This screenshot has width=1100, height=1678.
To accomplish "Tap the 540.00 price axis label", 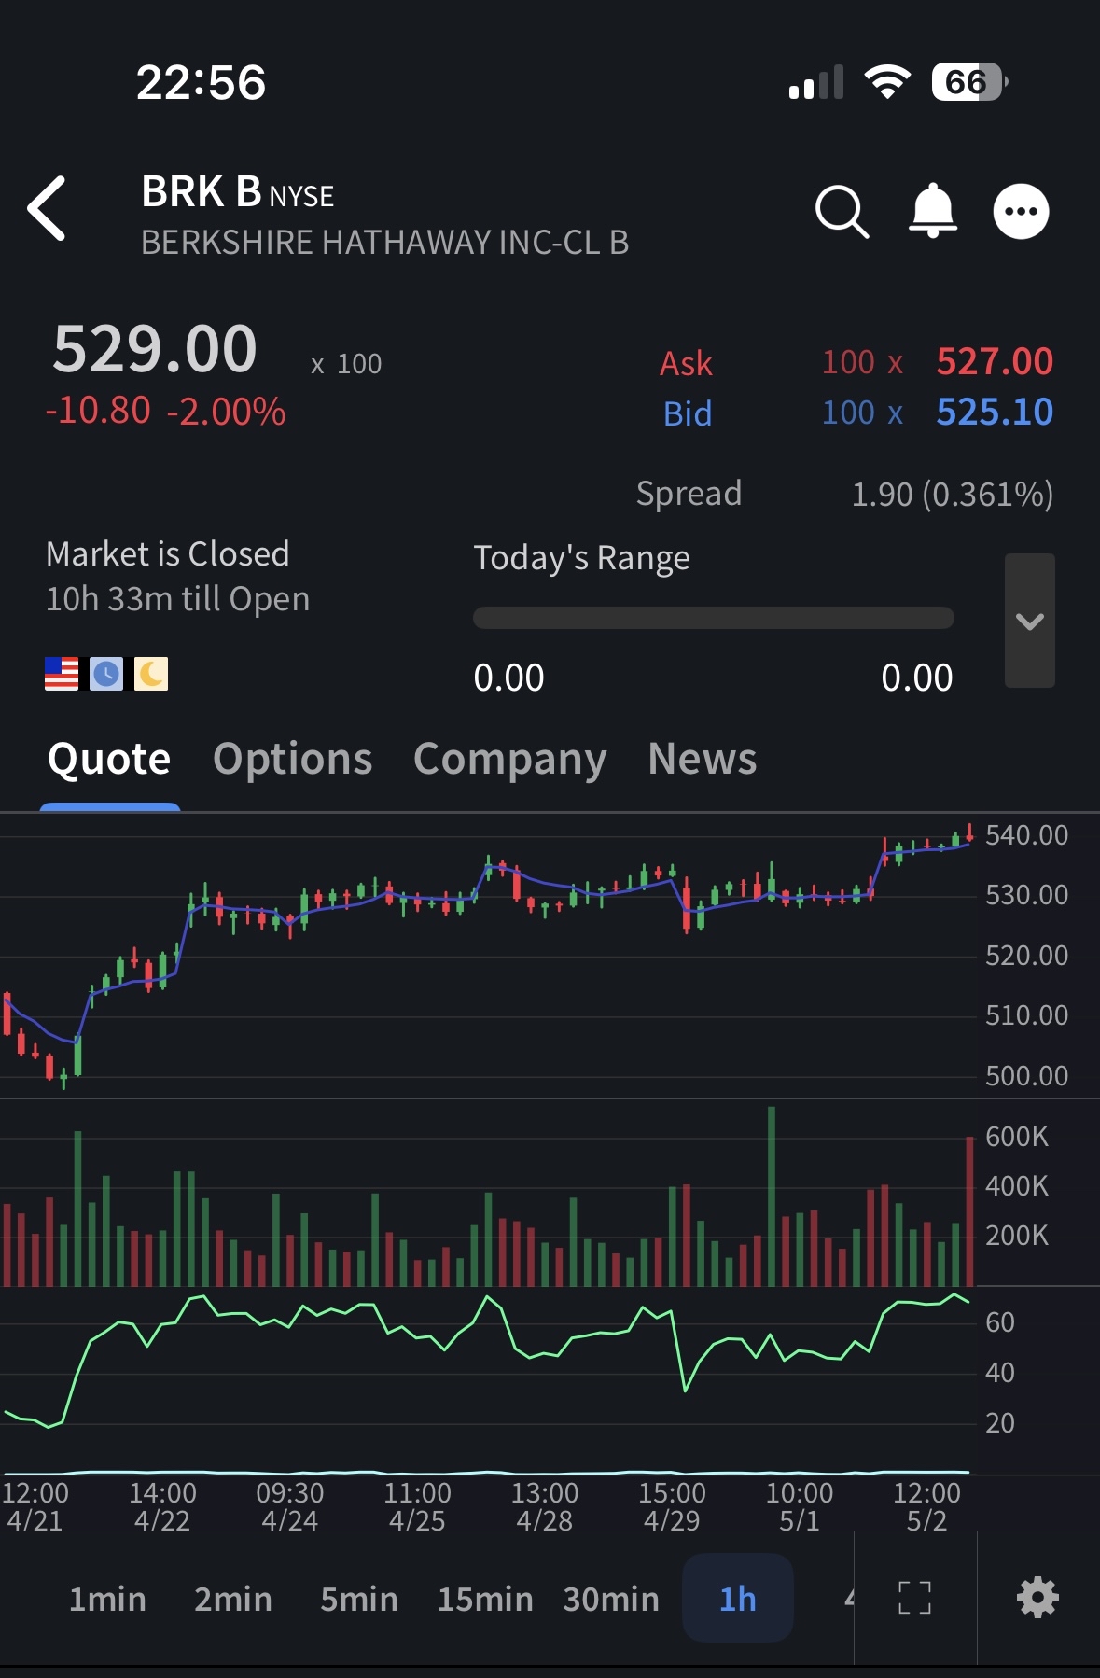I will click(x=1026, y=834).
